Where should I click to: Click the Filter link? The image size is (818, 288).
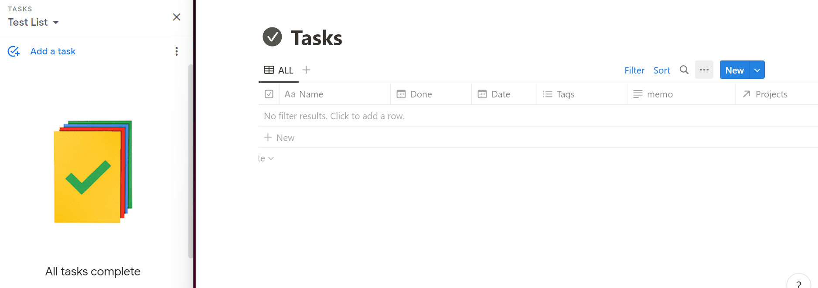[634, 70]
